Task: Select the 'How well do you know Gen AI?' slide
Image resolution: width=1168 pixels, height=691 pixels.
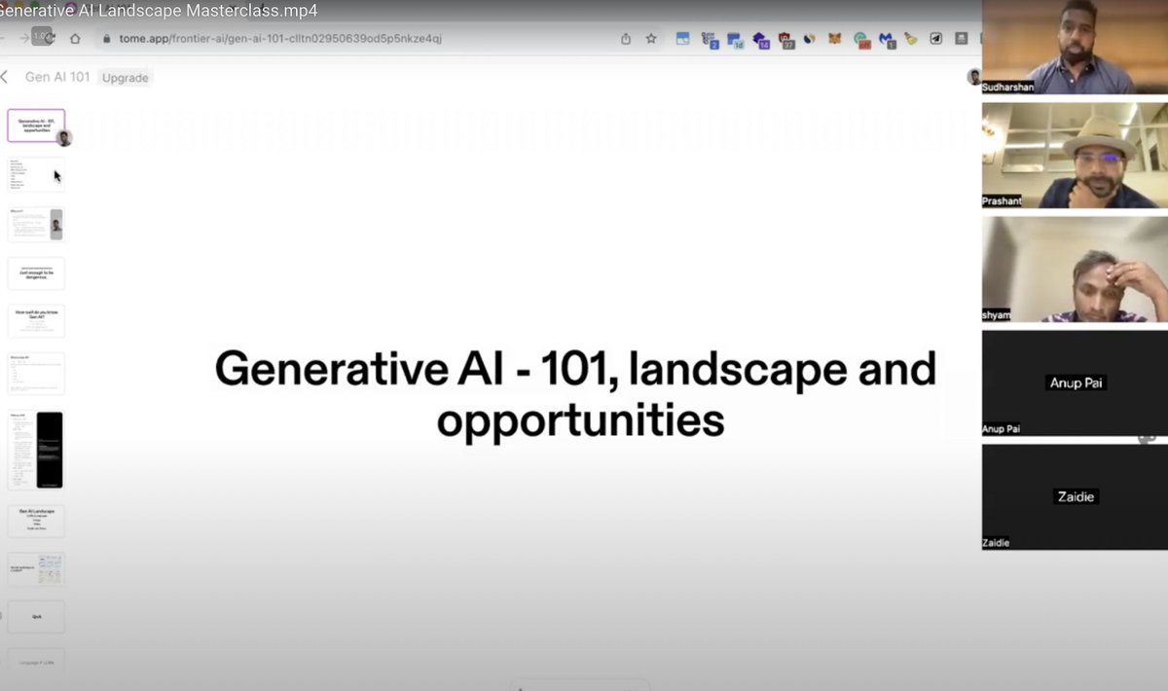Action: point(36,321)
